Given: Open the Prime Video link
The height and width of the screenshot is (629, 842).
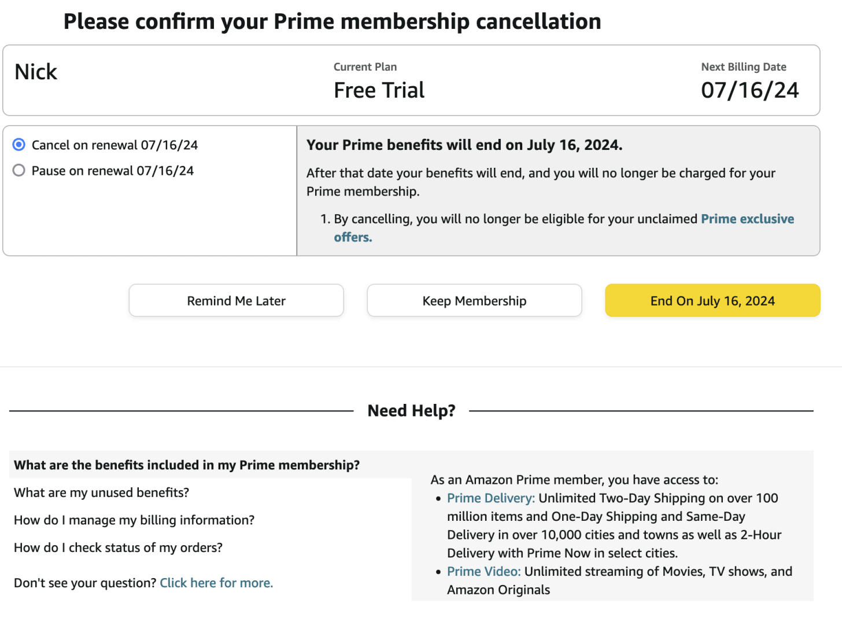Looking at the screenshot, I should [484, 572].
